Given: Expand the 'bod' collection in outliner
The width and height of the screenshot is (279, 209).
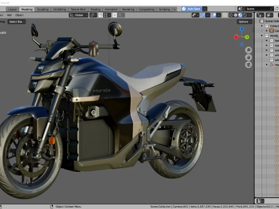Looking at the screenshot, I should 267,41.
